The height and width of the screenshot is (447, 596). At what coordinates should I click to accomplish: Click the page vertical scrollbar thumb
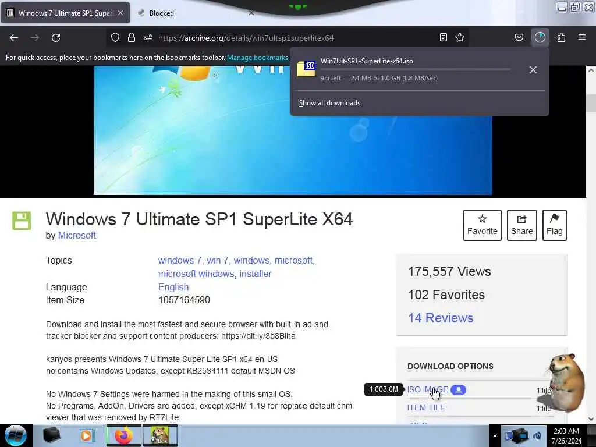591,102
